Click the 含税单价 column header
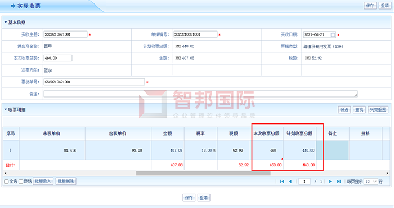Screen dimensions: 394x208 118,134
